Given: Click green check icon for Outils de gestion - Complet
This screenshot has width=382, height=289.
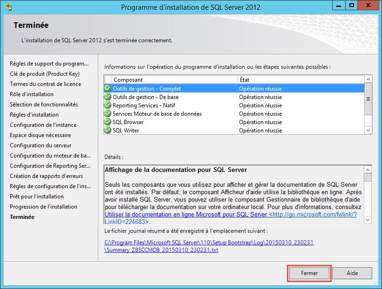Looking at the screenshot, I should 108,88.
